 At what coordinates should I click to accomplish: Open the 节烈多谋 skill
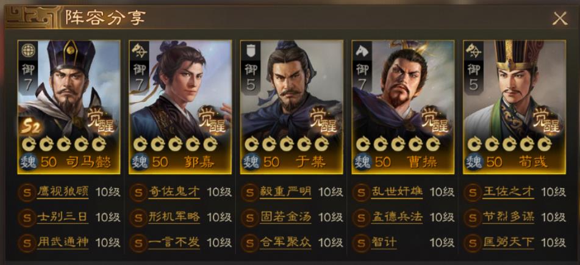(508, 217)
